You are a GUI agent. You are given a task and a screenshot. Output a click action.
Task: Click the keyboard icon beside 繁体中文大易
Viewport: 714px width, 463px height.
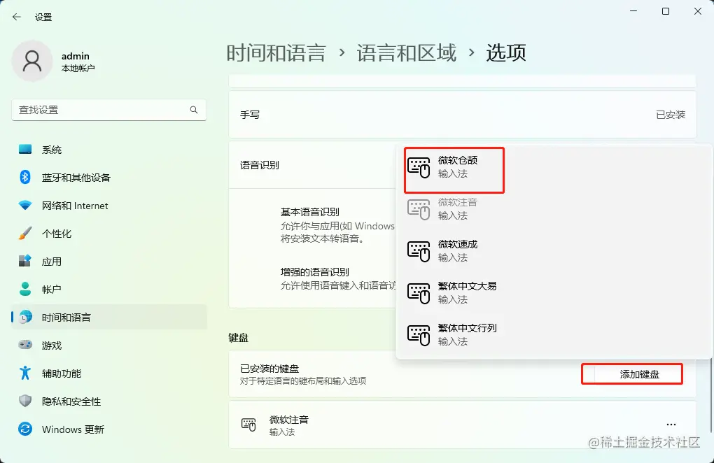[x=419, y=293]
